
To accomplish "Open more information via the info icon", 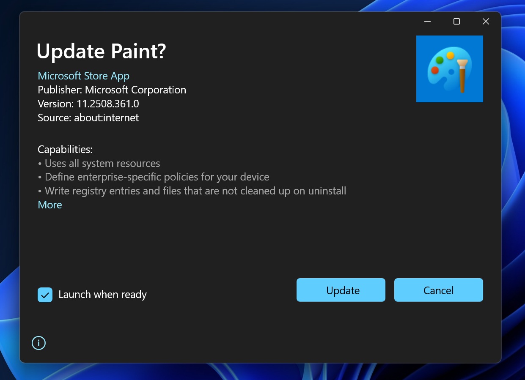I will (x=38, y=343).
